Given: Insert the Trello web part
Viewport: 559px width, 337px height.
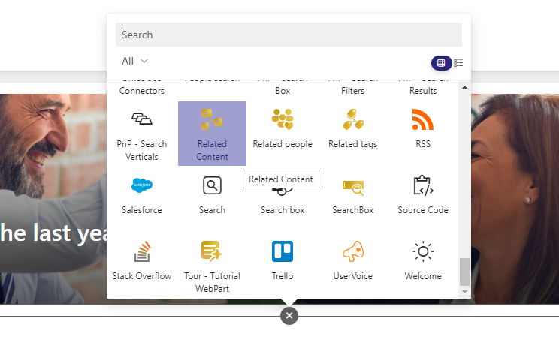Looking at the screenshot, I should (x=283, y=263).
